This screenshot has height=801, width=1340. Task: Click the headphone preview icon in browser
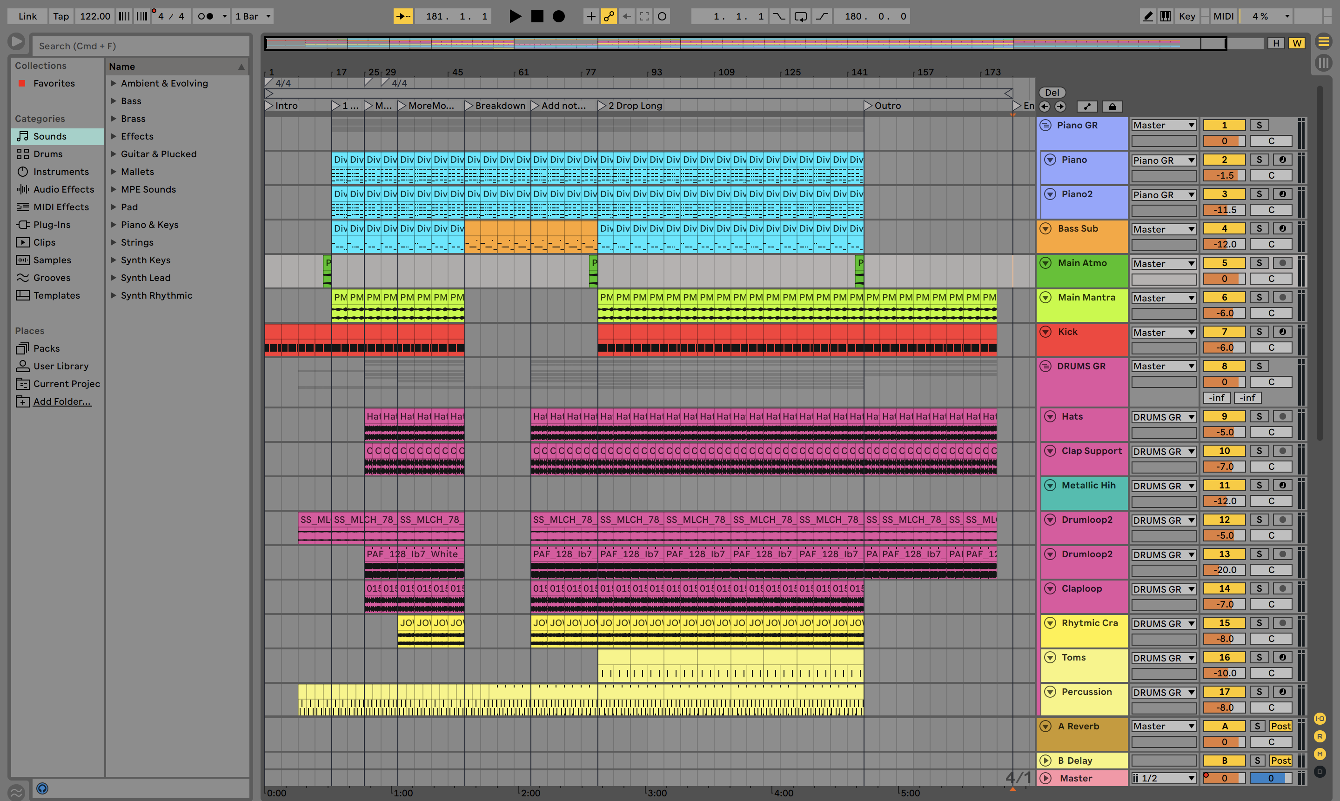(x=42, y=788)
